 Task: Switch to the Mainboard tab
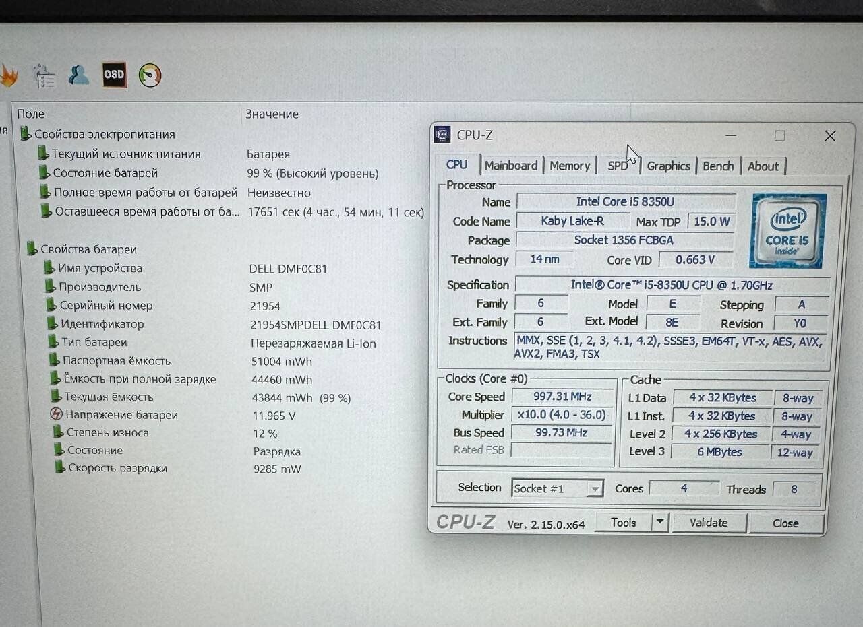click(511, 166)
